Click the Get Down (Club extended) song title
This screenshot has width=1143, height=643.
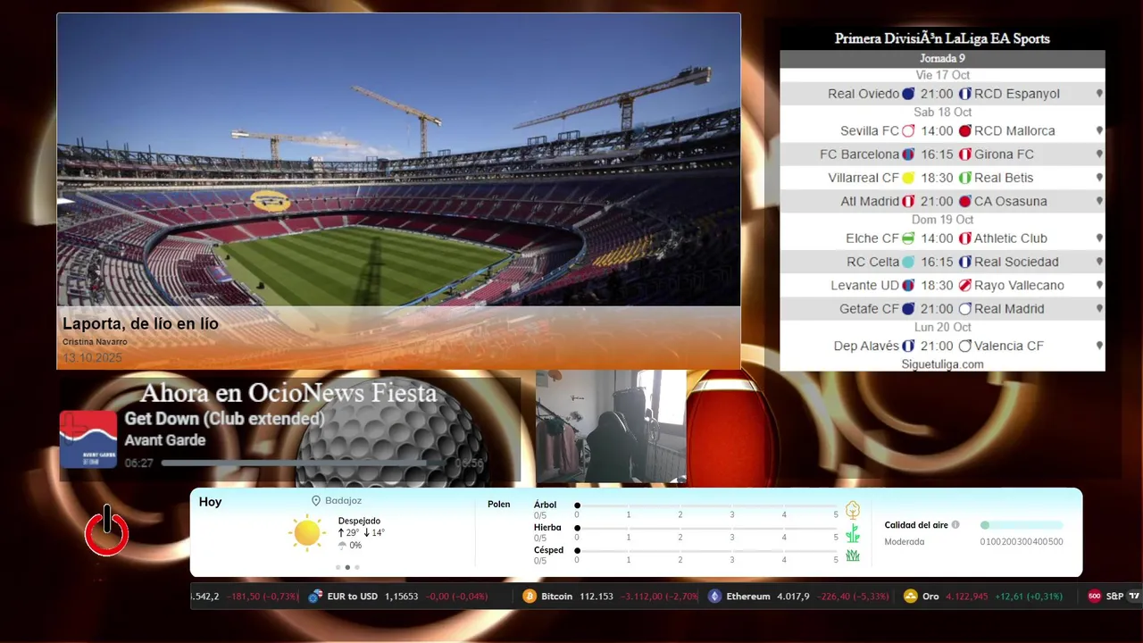pos(225,419)
